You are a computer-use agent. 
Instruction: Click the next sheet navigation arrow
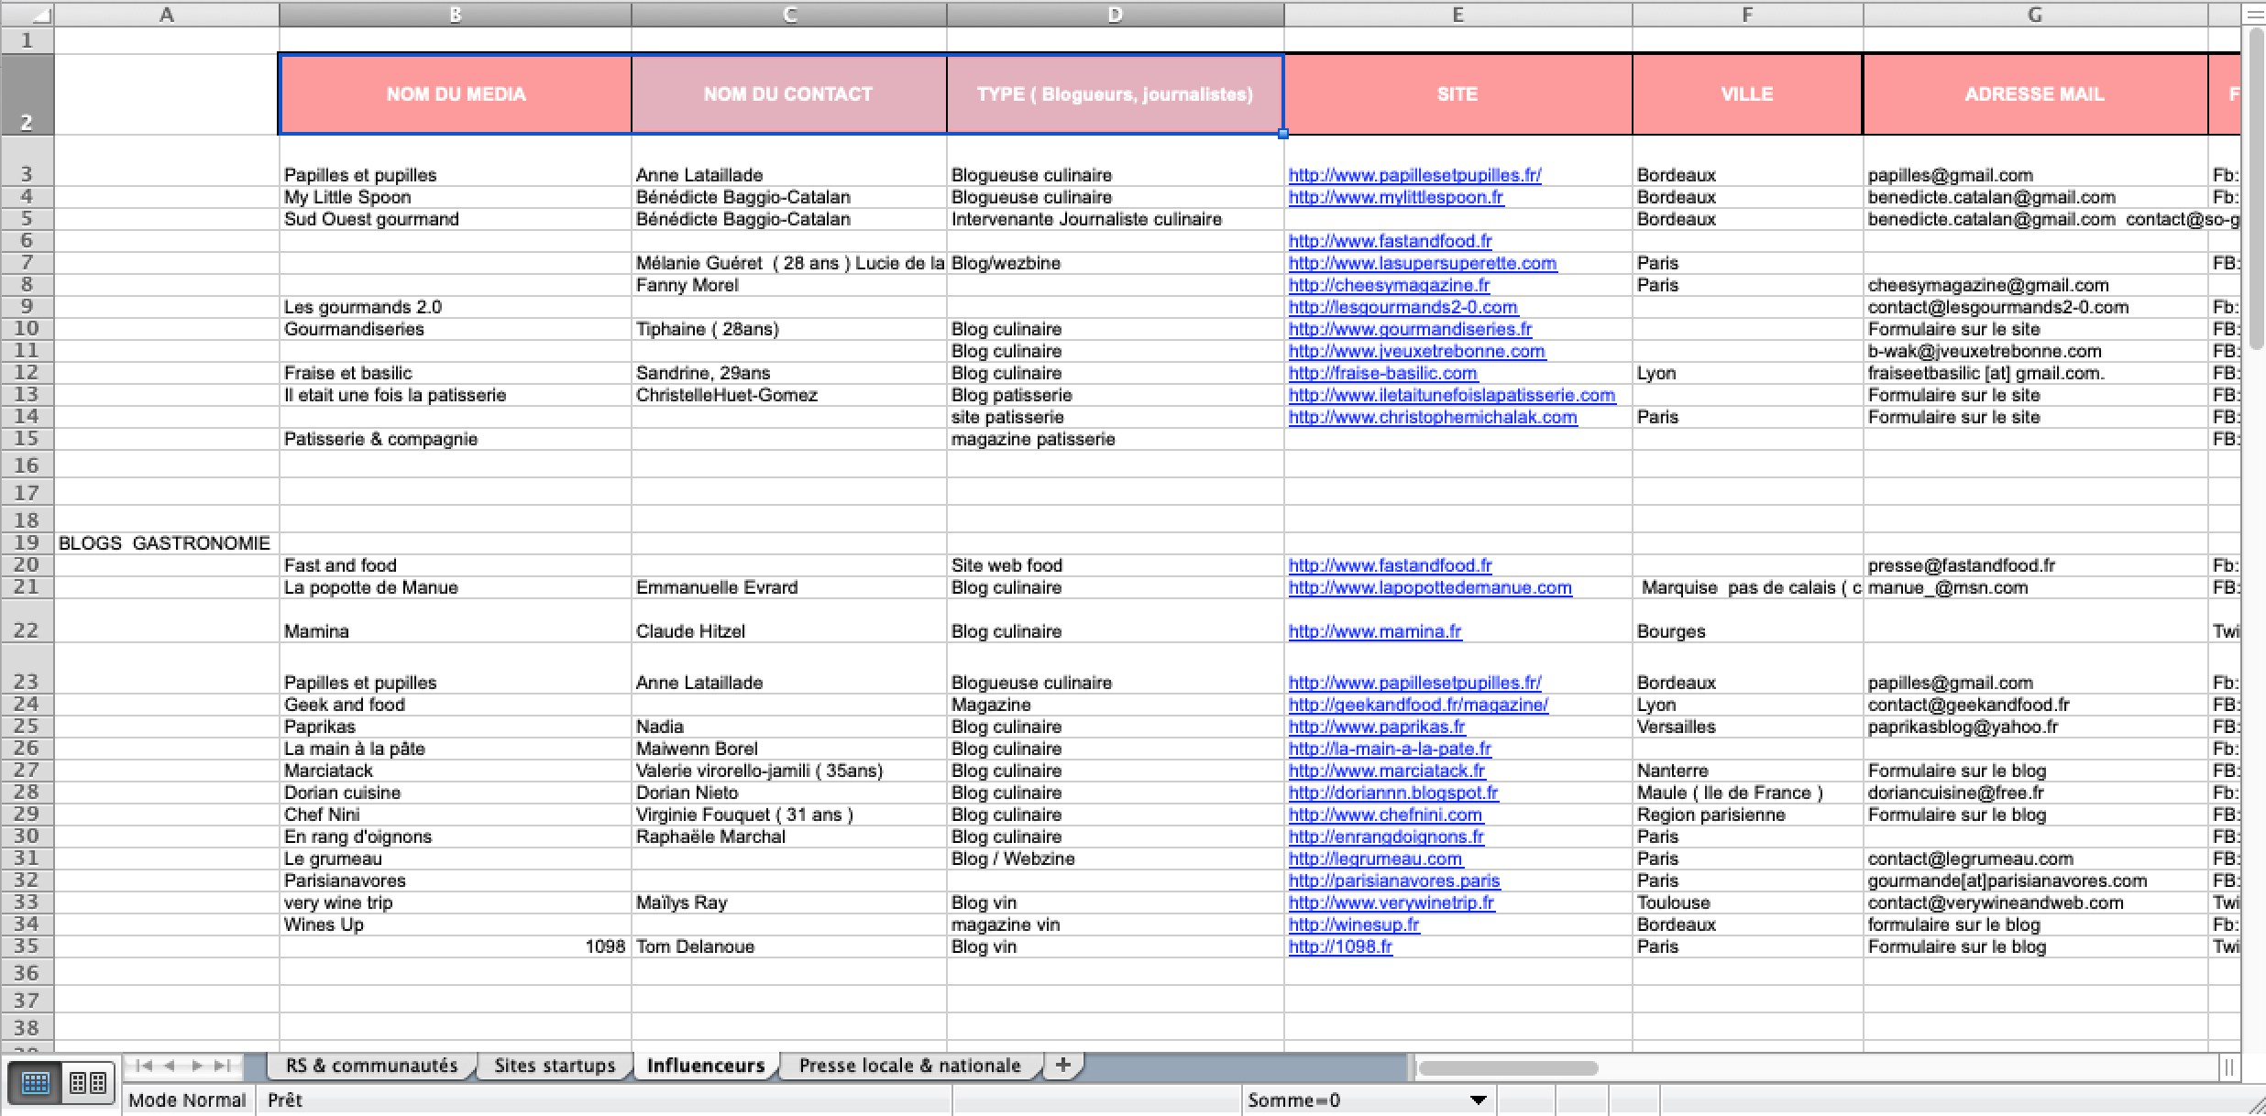point(198,1066)
